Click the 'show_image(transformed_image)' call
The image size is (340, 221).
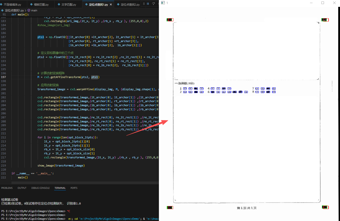[61, 165]
